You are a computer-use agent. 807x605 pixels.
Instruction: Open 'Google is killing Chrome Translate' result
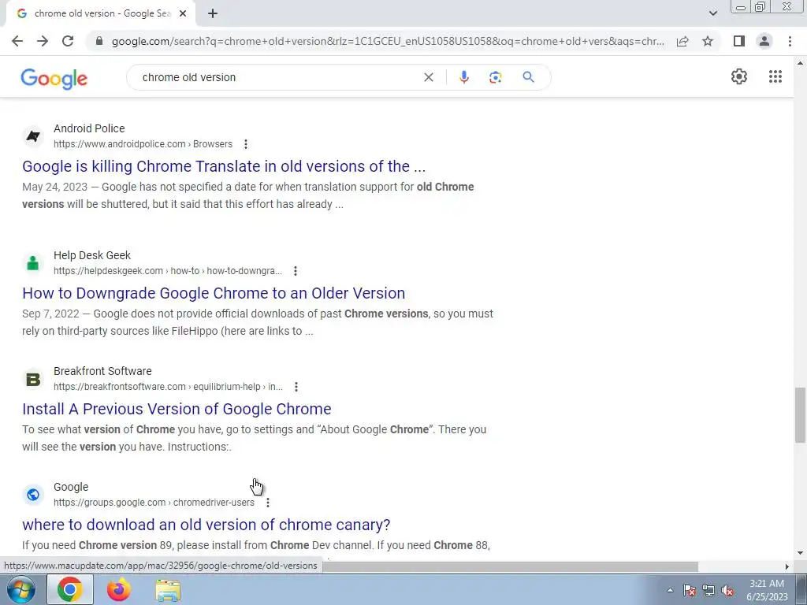(x=224, y=166)
